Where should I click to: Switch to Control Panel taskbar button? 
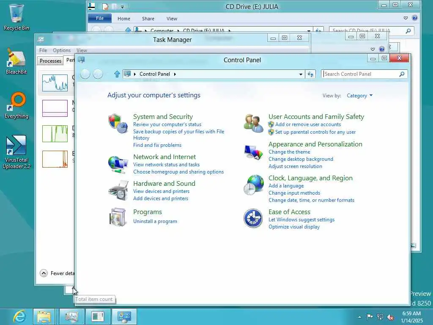[x=124, y=317]
